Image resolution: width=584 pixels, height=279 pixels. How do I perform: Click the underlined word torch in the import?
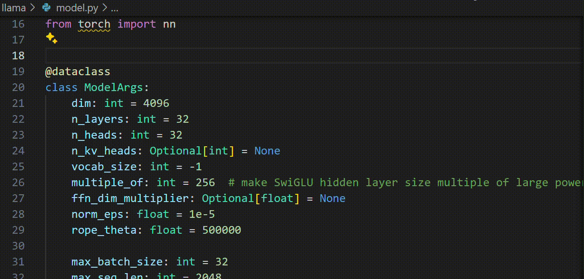[x=94, y=24]
